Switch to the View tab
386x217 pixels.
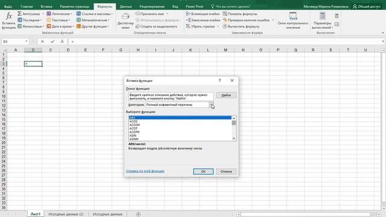tap(176, 7)
